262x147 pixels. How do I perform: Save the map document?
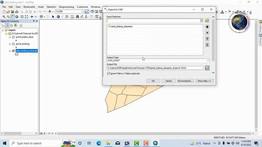pyautogui.click(x=12, y=12)
